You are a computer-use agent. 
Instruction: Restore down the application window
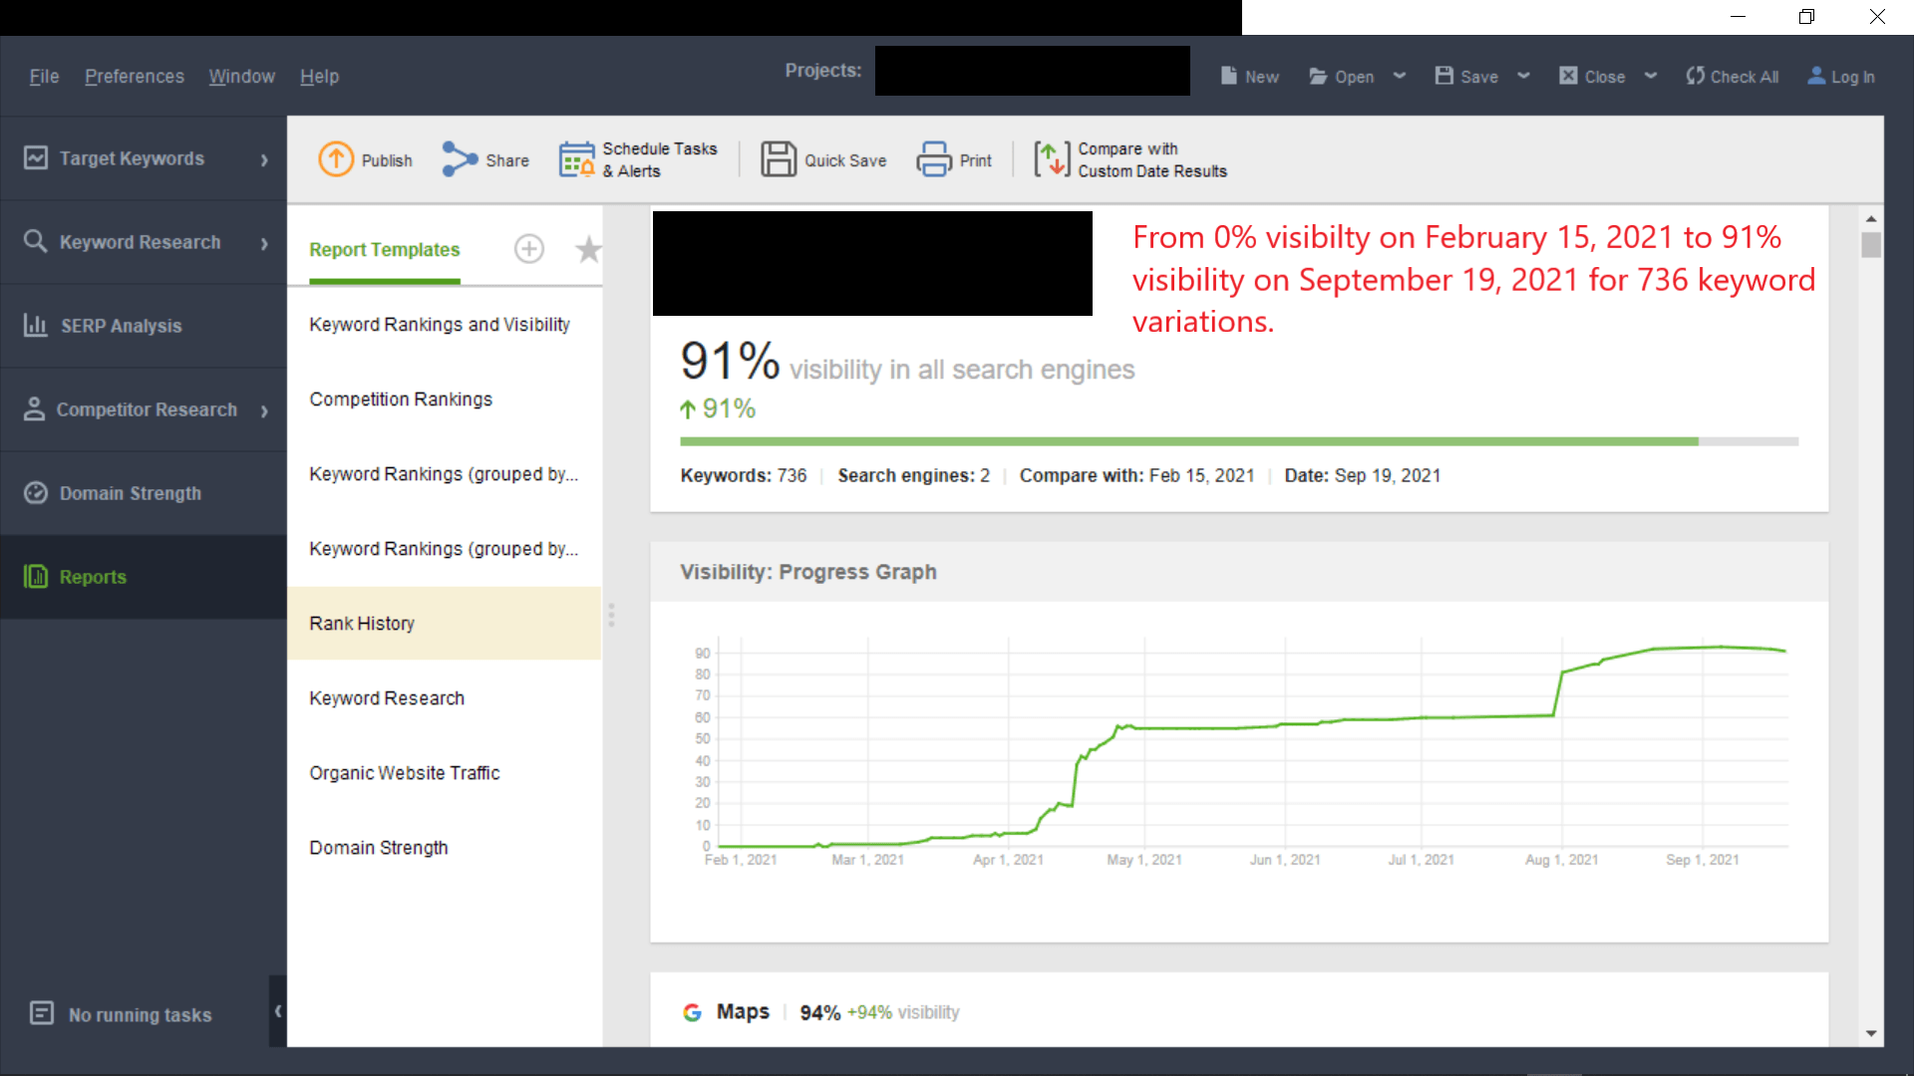[x=1806, y=17]
